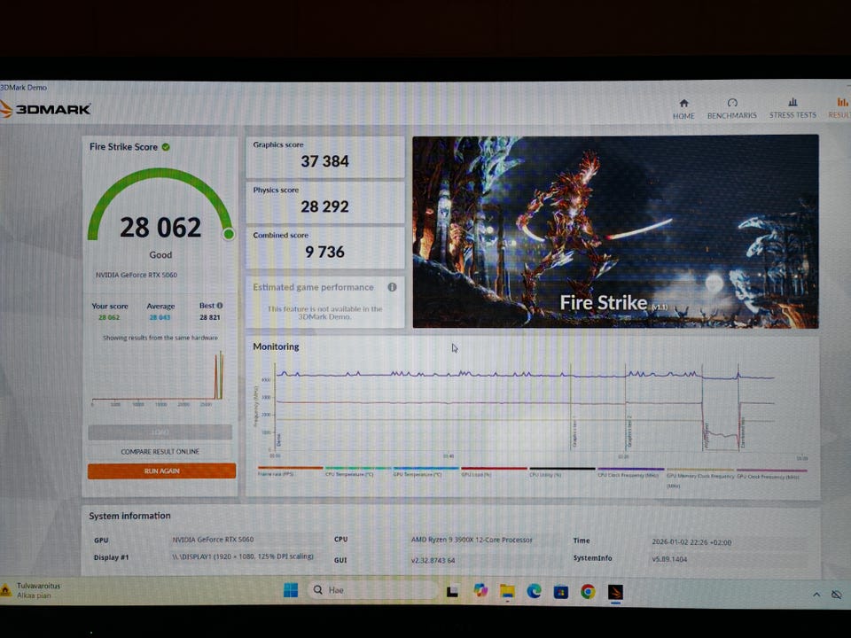This screenshot has height=638, width=851.
Task: Toggle the GPU Load (%) legend entry
Action: coord(494,471)
